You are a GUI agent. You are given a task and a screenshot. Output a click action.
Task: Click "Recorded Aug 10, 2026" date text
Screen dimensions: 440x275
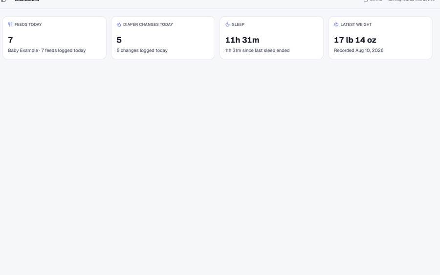[359, 50]
